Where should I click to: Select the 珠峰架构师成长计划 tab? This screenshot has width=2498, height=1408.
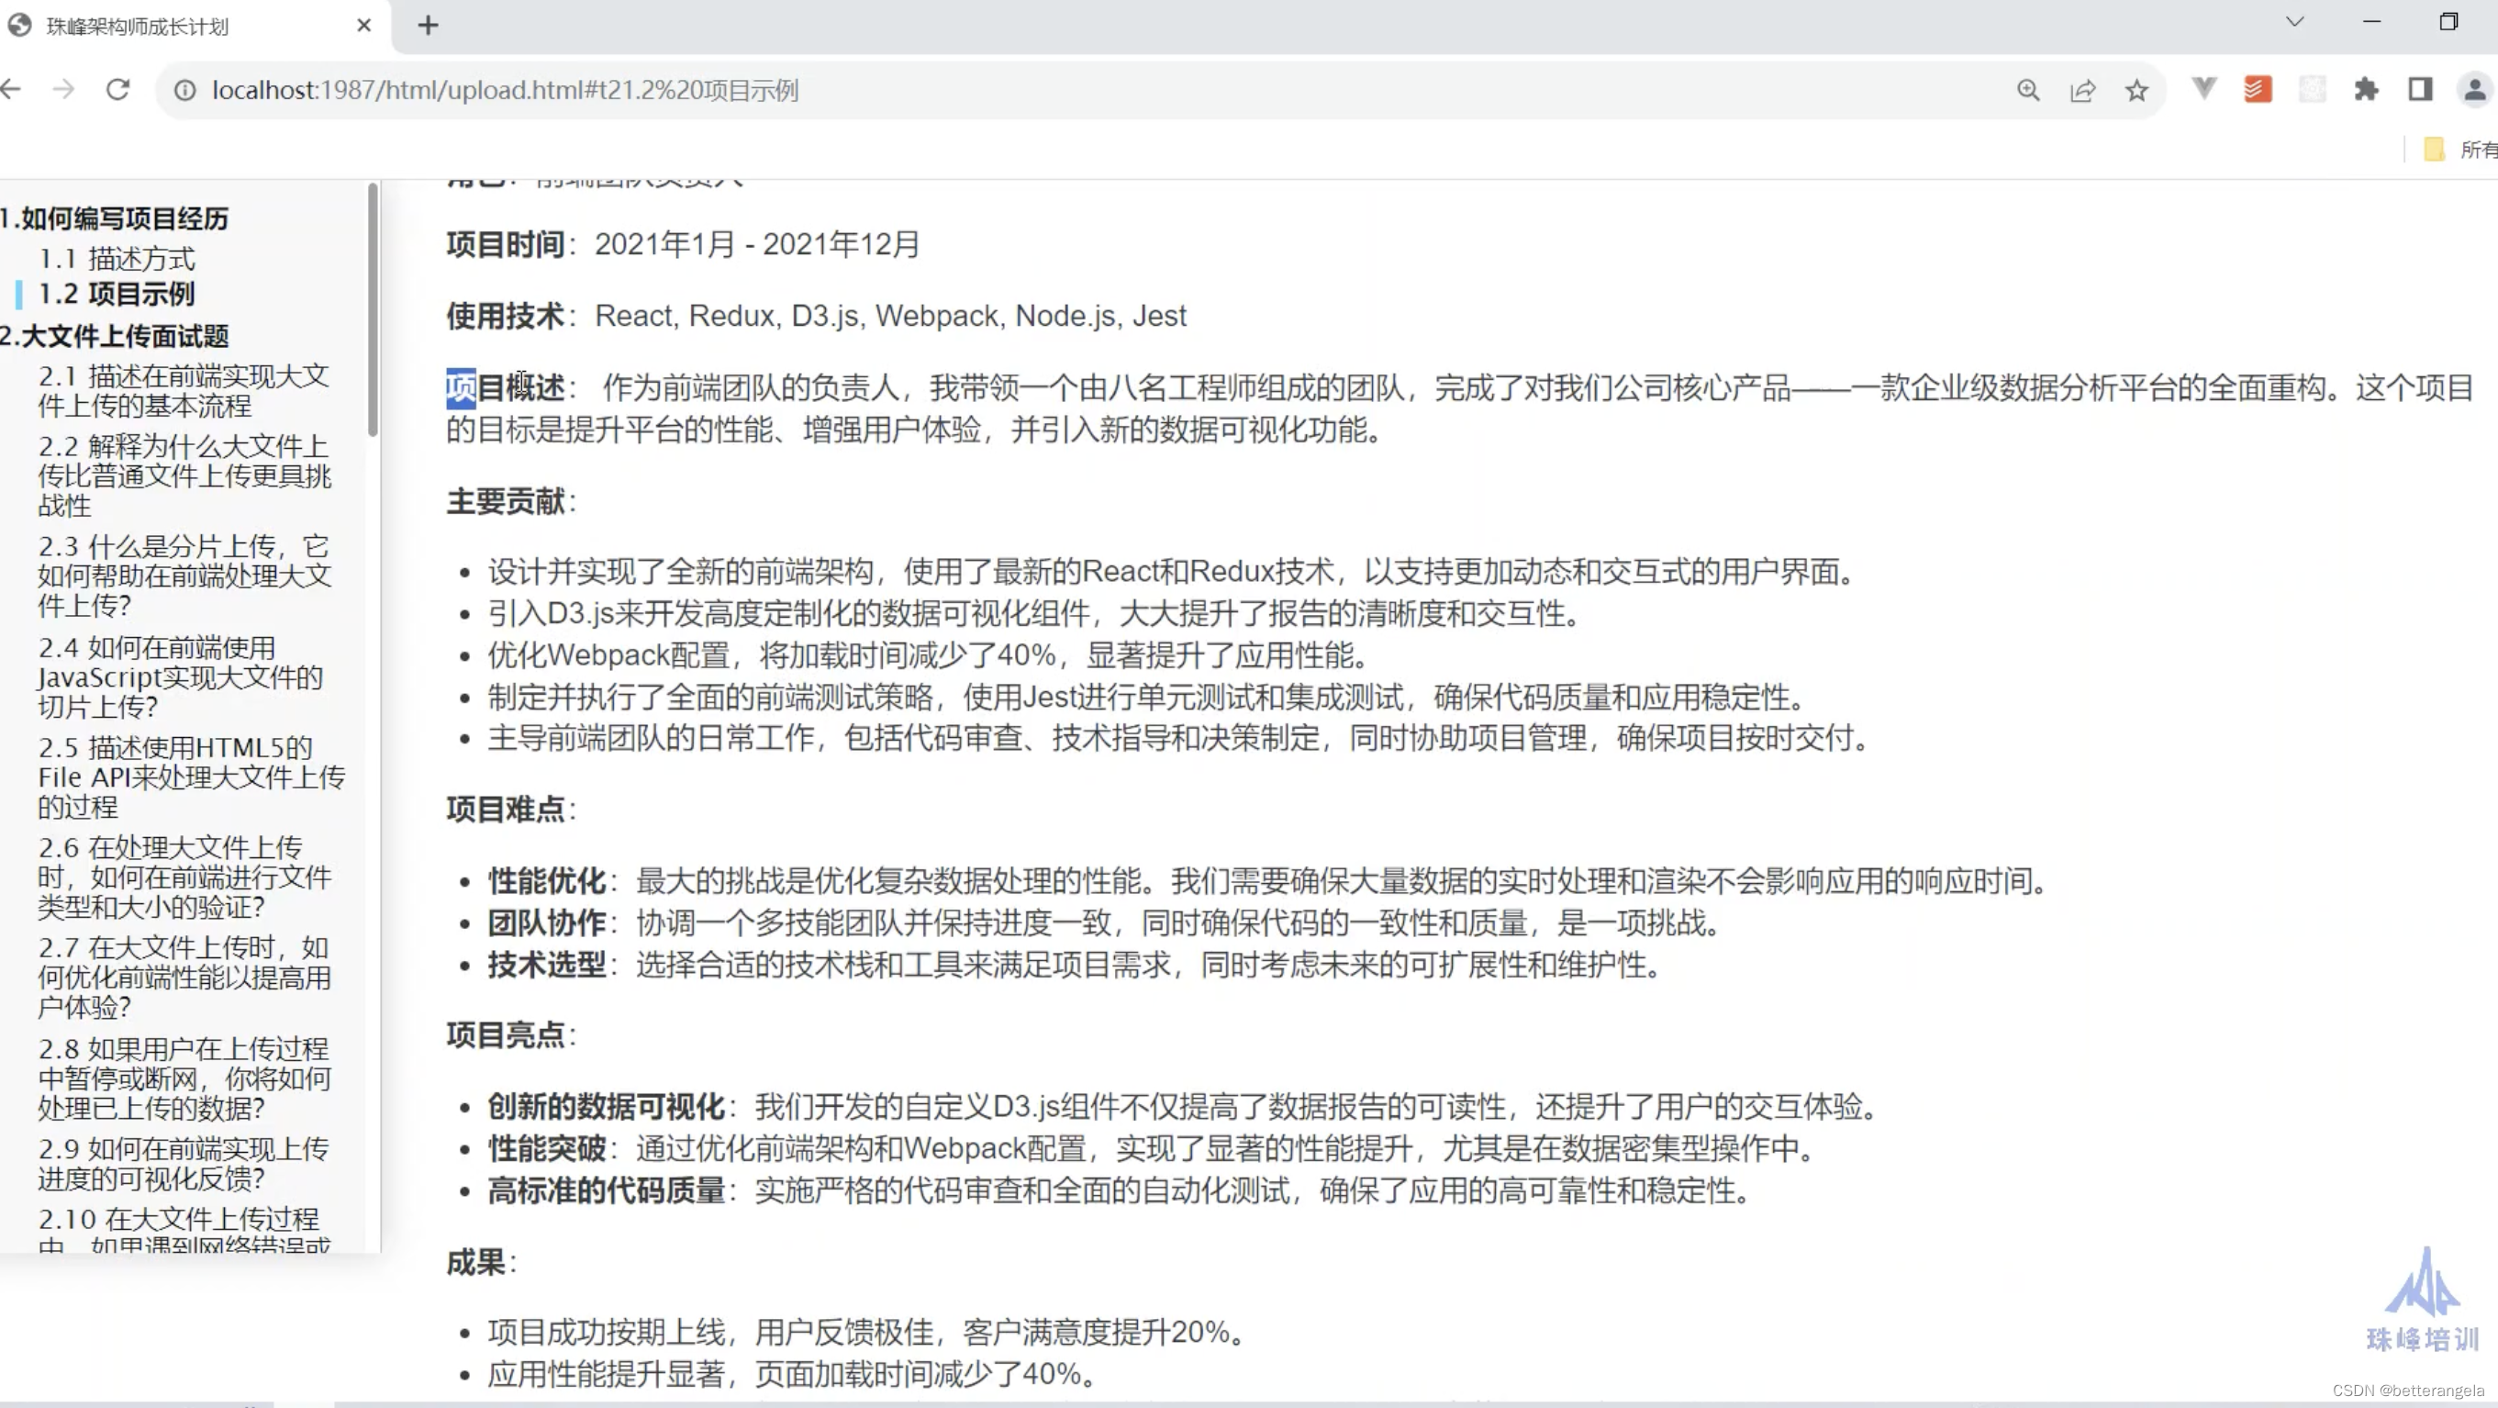[194, 27]
